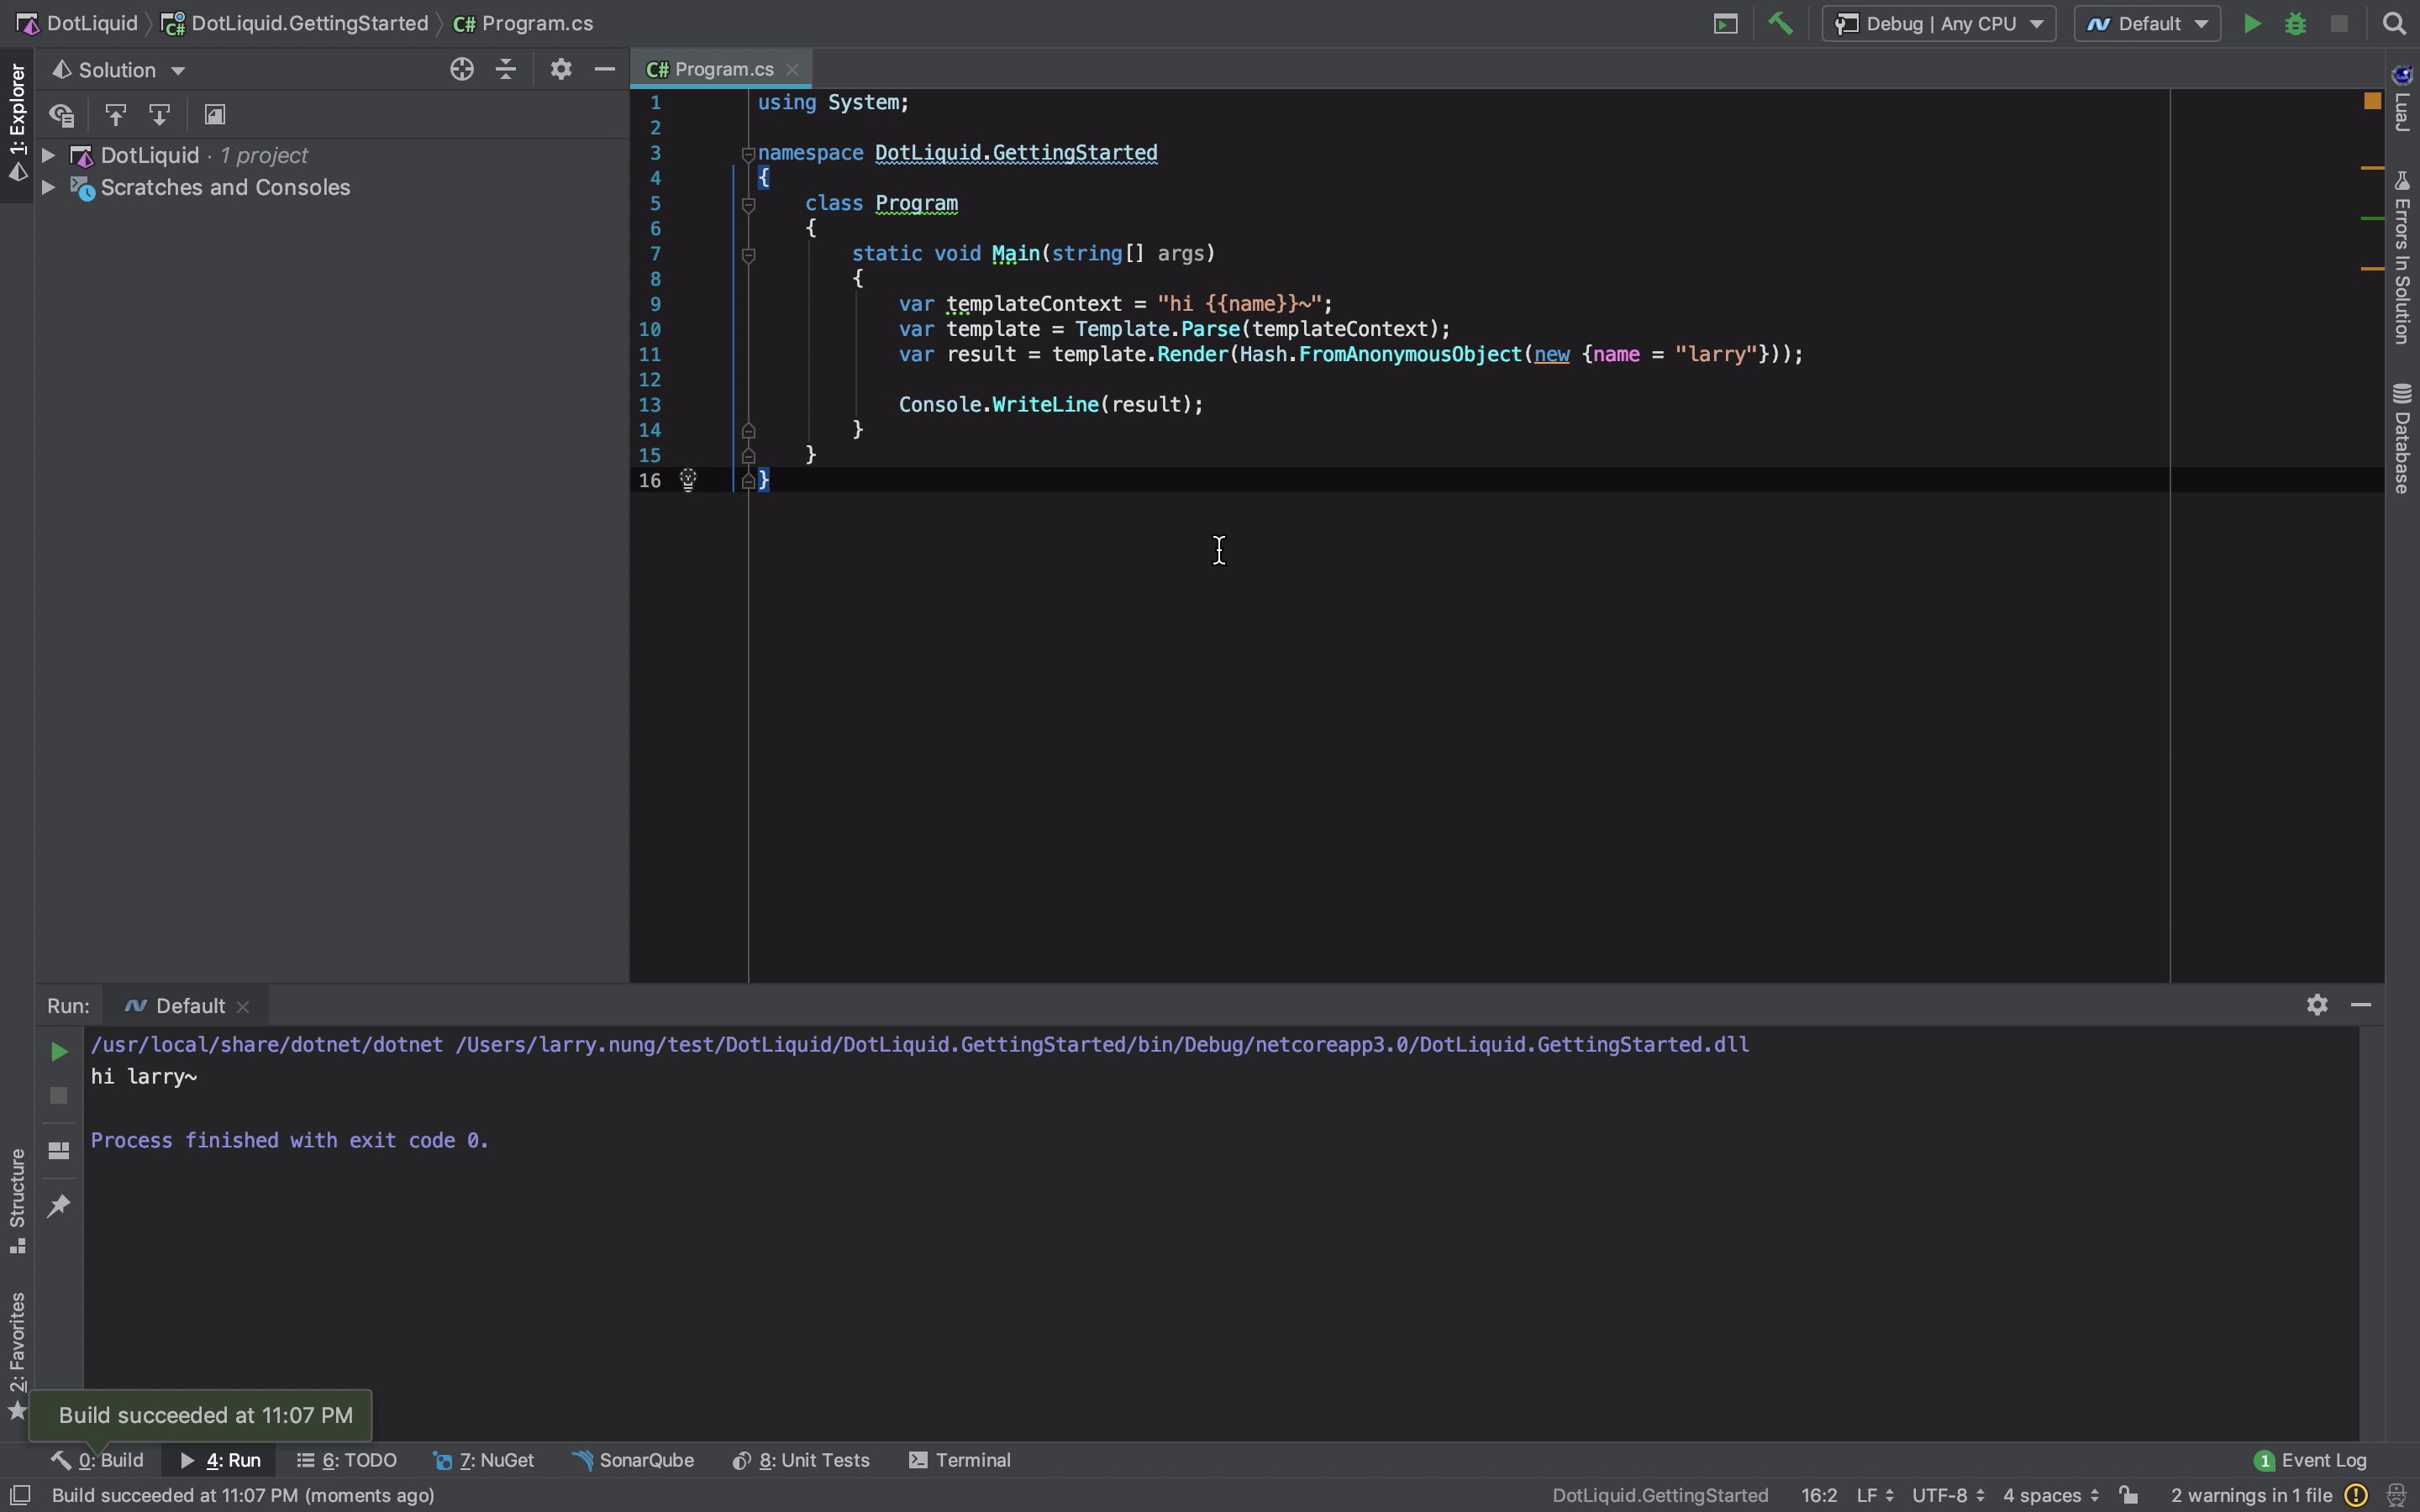Screen dimensions: 2420x1512
Task: Click the navigate-up arrow icon in explorer toolbar
Action: (116, 115)
